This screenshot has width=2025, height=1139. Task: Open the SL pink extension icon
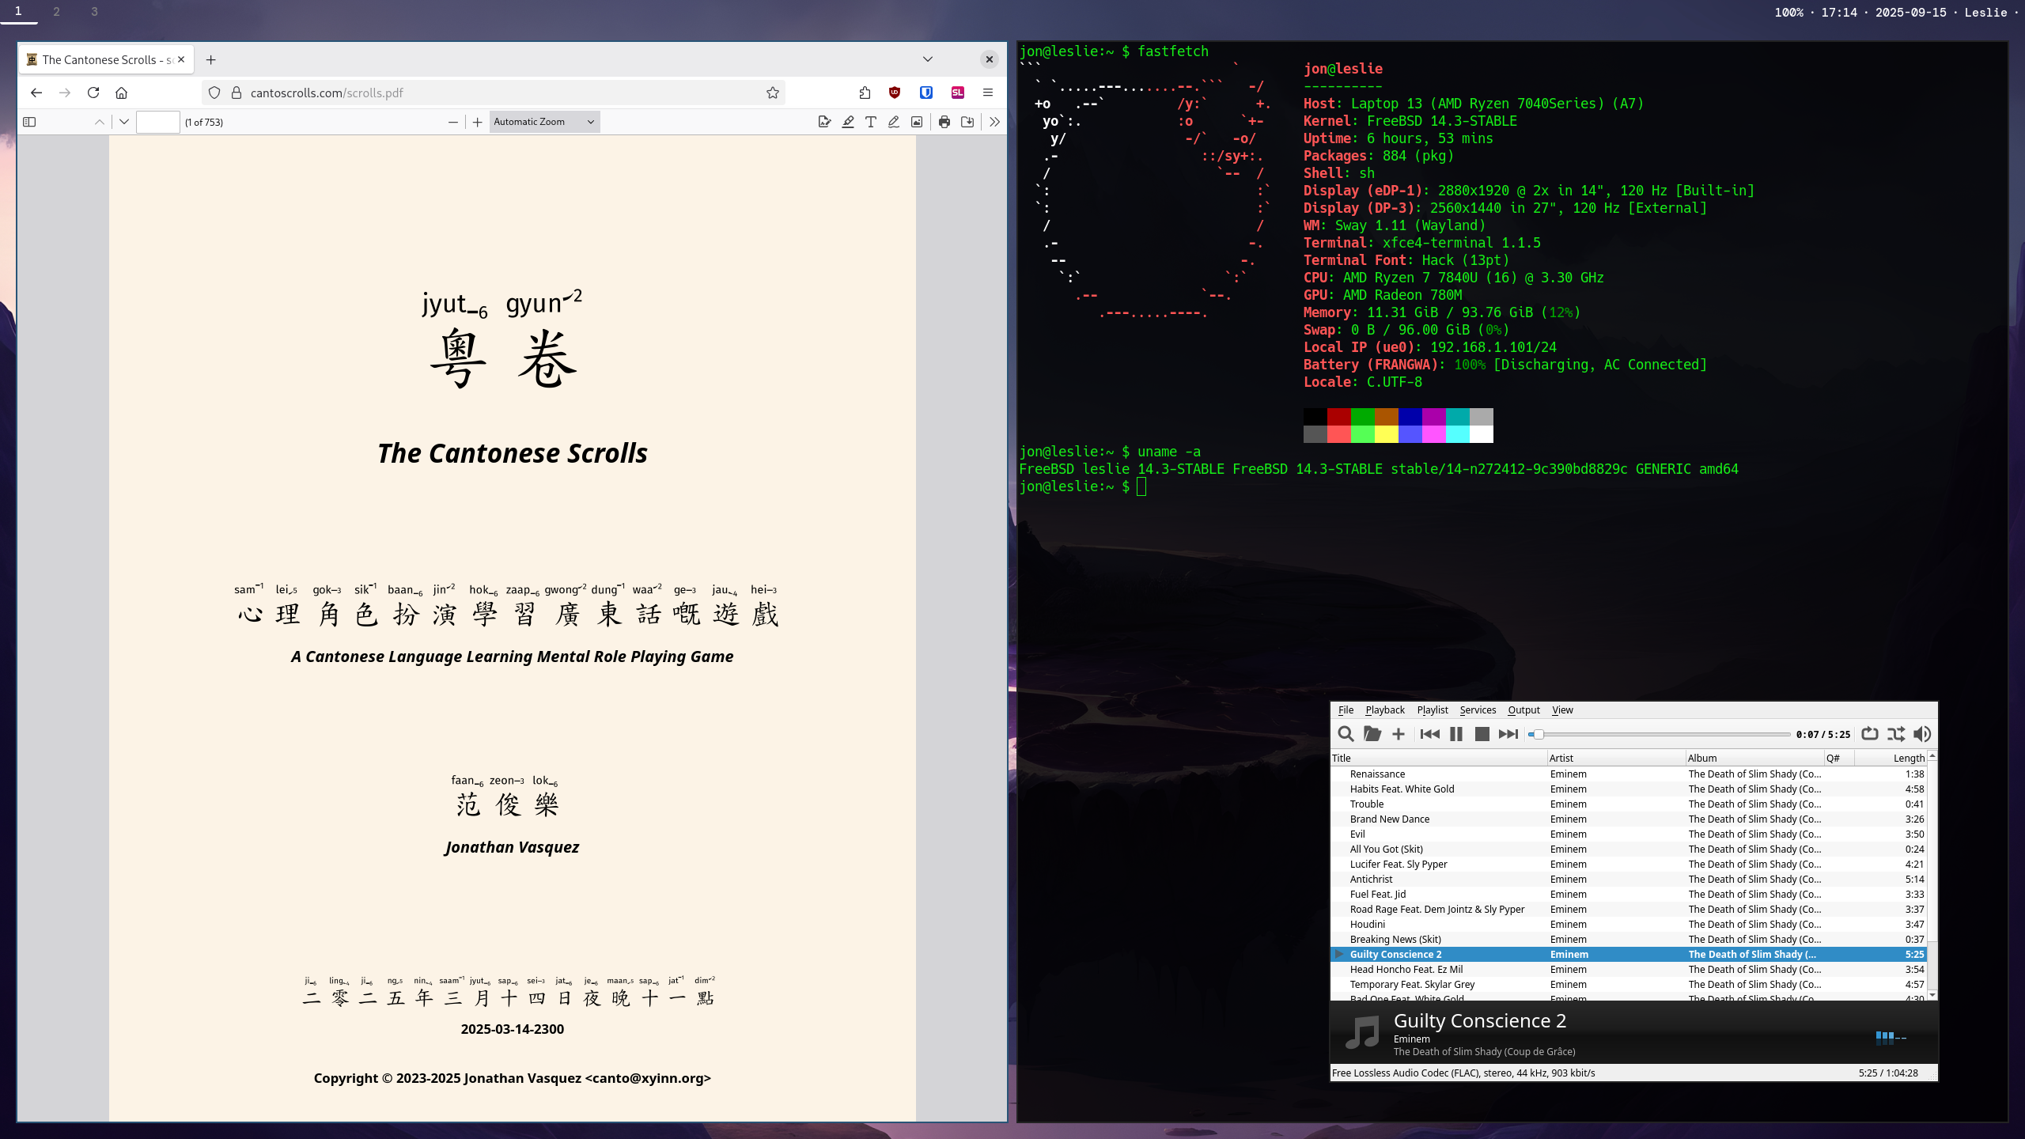[x=958, y=93]
